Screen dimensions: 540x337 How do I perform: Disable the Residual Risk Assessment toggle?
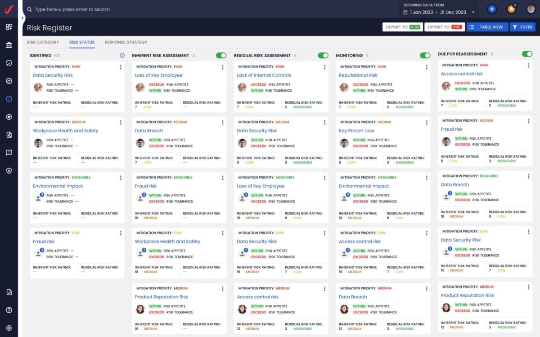(x=323, y=55)
